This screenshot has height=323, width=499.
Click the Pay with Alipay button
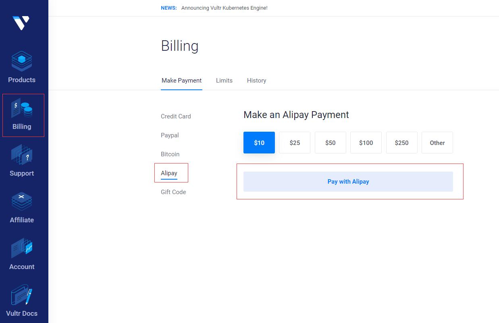[348, 182]
